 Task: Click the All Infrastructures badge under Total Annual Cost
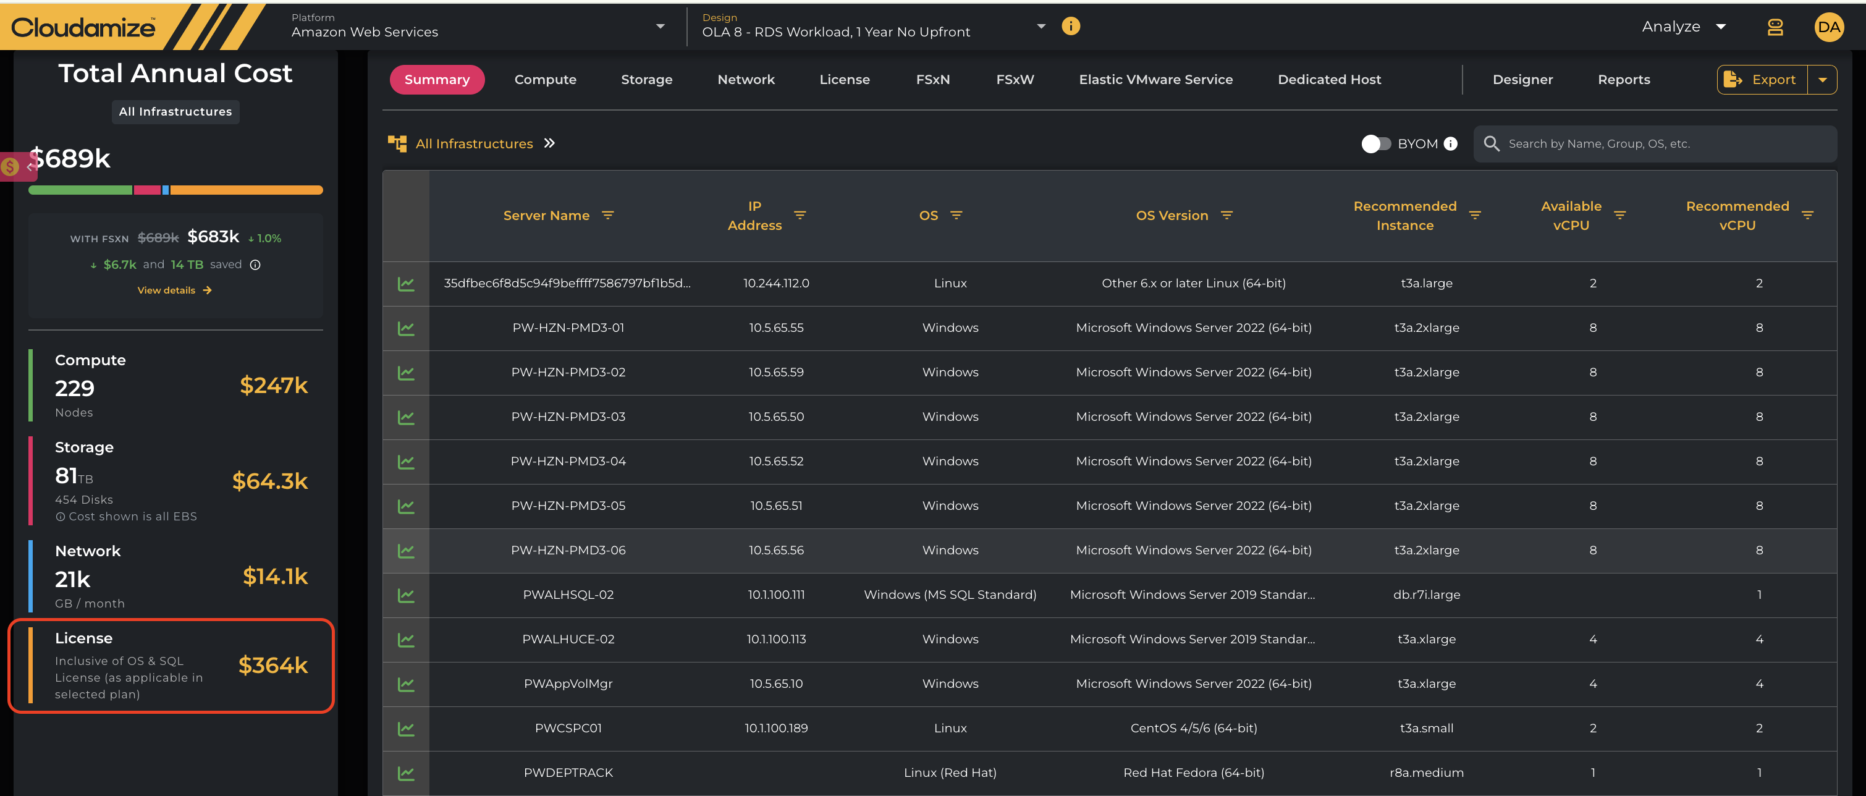click(175, 111)
